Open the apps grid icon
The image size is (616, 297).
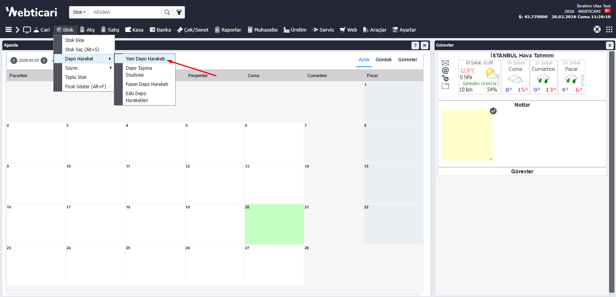(609, 30)
